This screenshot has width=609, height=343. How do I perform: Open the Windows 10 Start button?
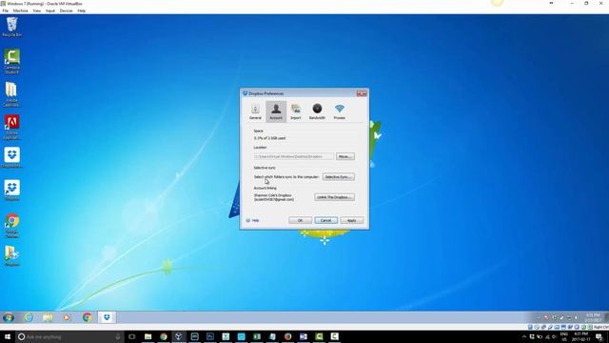click(8, 336)
